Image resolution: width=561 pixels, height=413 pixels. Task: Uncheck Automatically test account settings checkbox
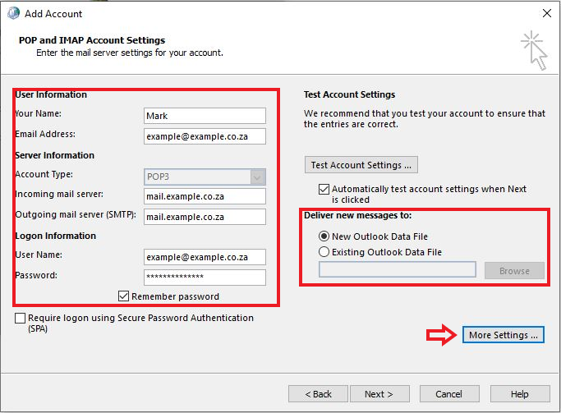324,189
